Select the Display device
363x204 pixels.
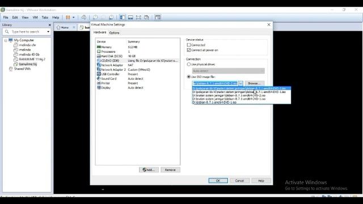137,88
